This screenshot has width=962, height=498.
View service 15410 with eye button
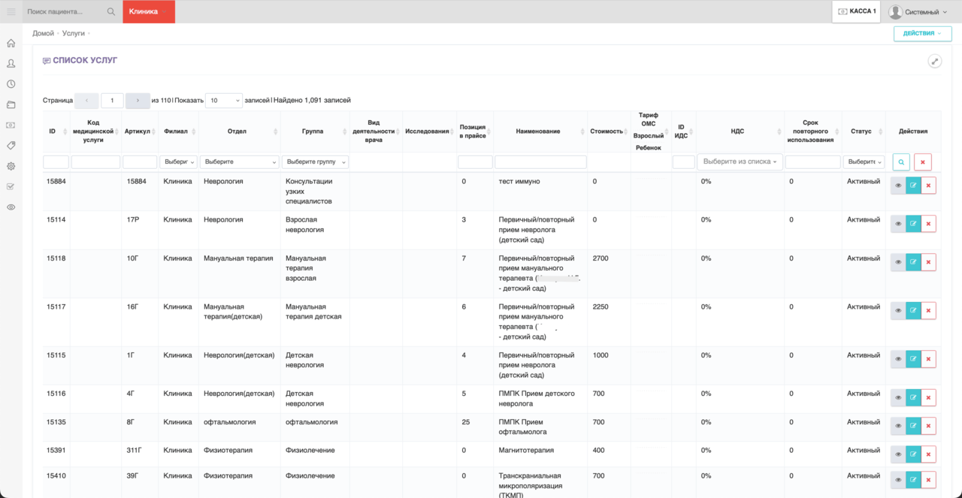[898, 480]
